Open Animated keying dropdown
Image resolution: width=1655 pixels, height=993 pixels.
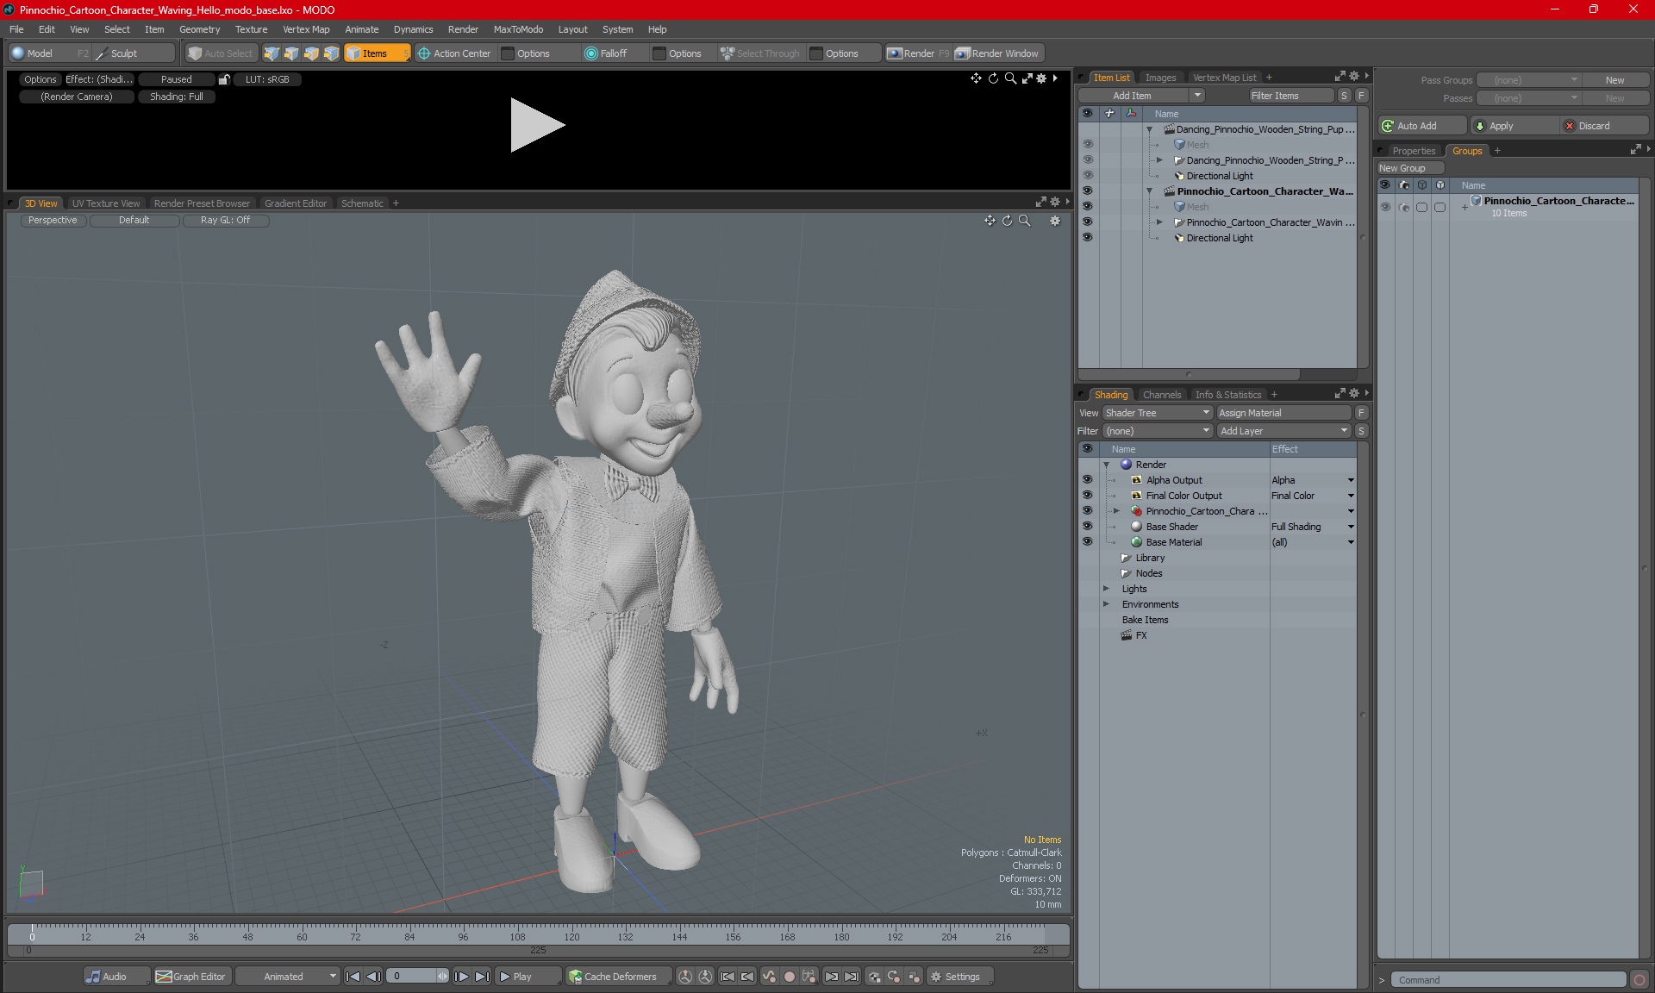tap(287, 977)
